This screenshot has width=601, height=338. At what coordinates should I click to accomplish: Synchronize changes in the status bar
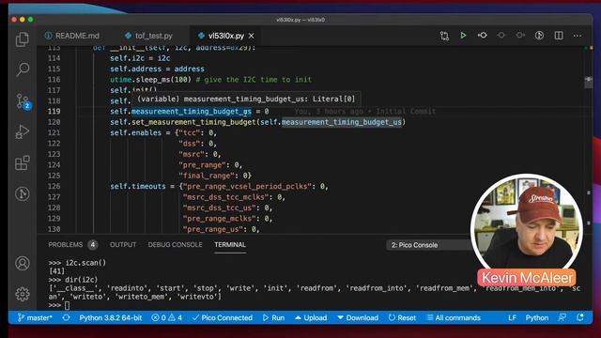coord(66,317)
